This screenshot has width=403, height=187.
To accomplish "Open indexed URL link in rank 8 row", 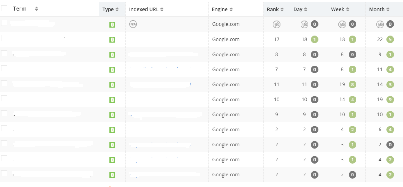I will [163, 54].
